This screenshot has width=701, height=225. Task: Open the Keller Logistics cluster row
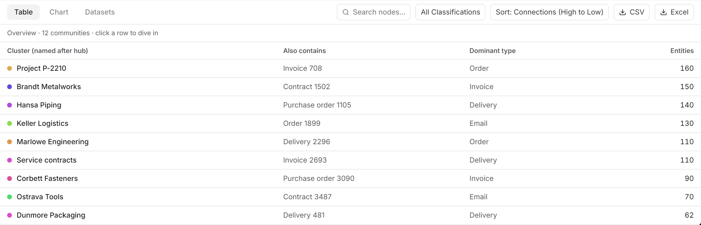[350, 123]
